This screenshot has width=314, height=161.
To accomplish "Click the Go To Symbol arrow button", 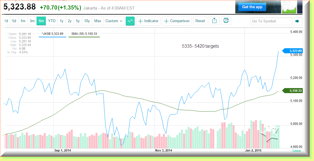I will coord(297,21).
